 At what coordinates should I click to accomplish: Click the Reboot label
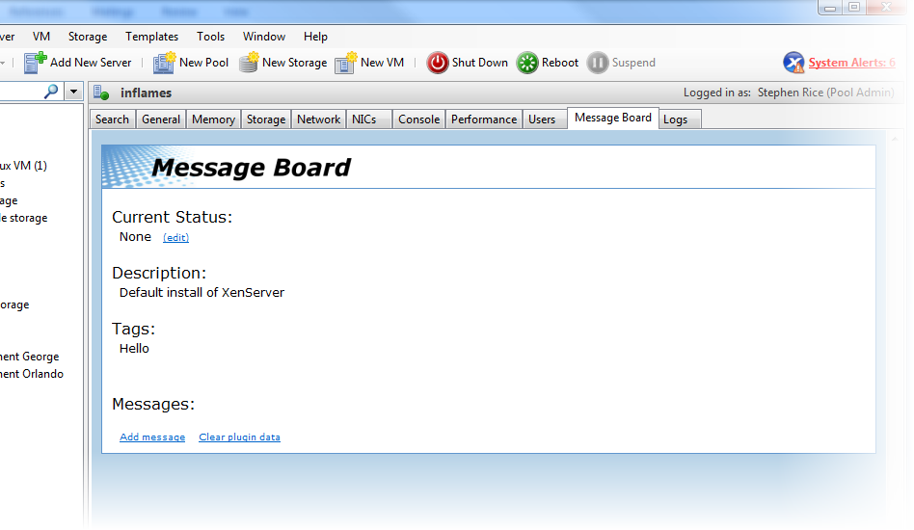pos(559,63)
